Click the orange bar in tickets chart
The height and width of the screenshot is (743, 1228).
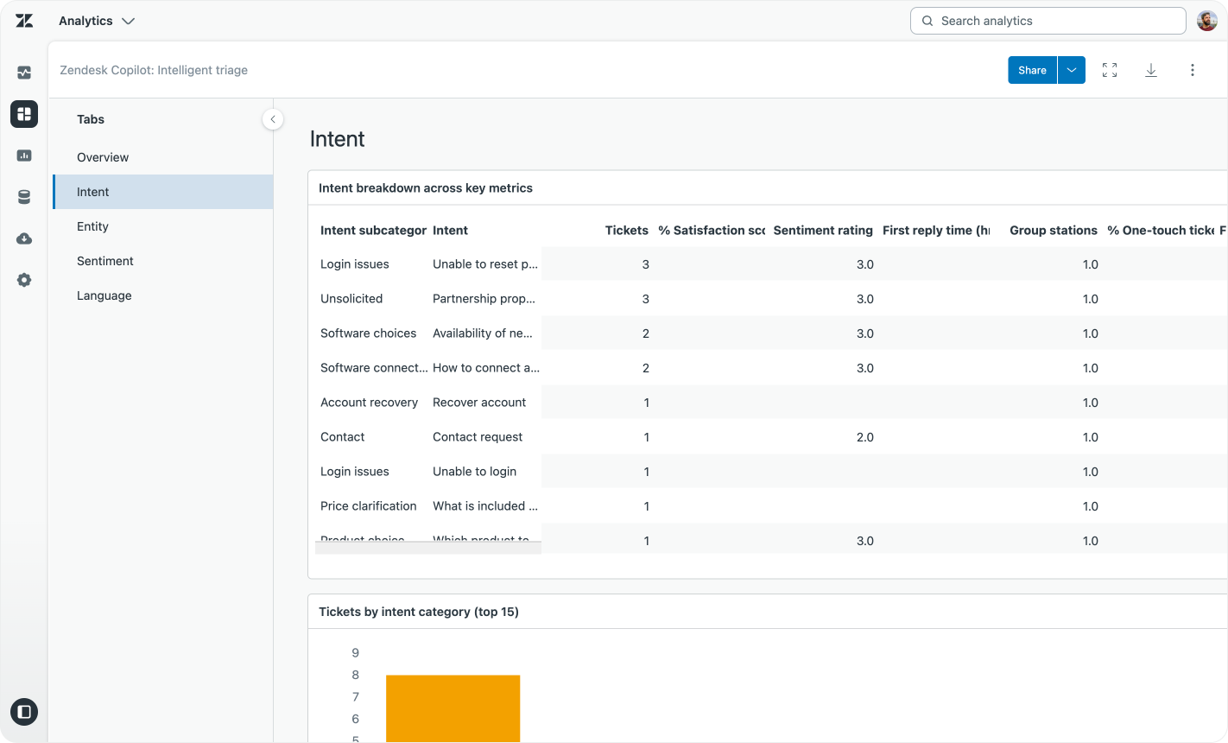tap(453, 708)
